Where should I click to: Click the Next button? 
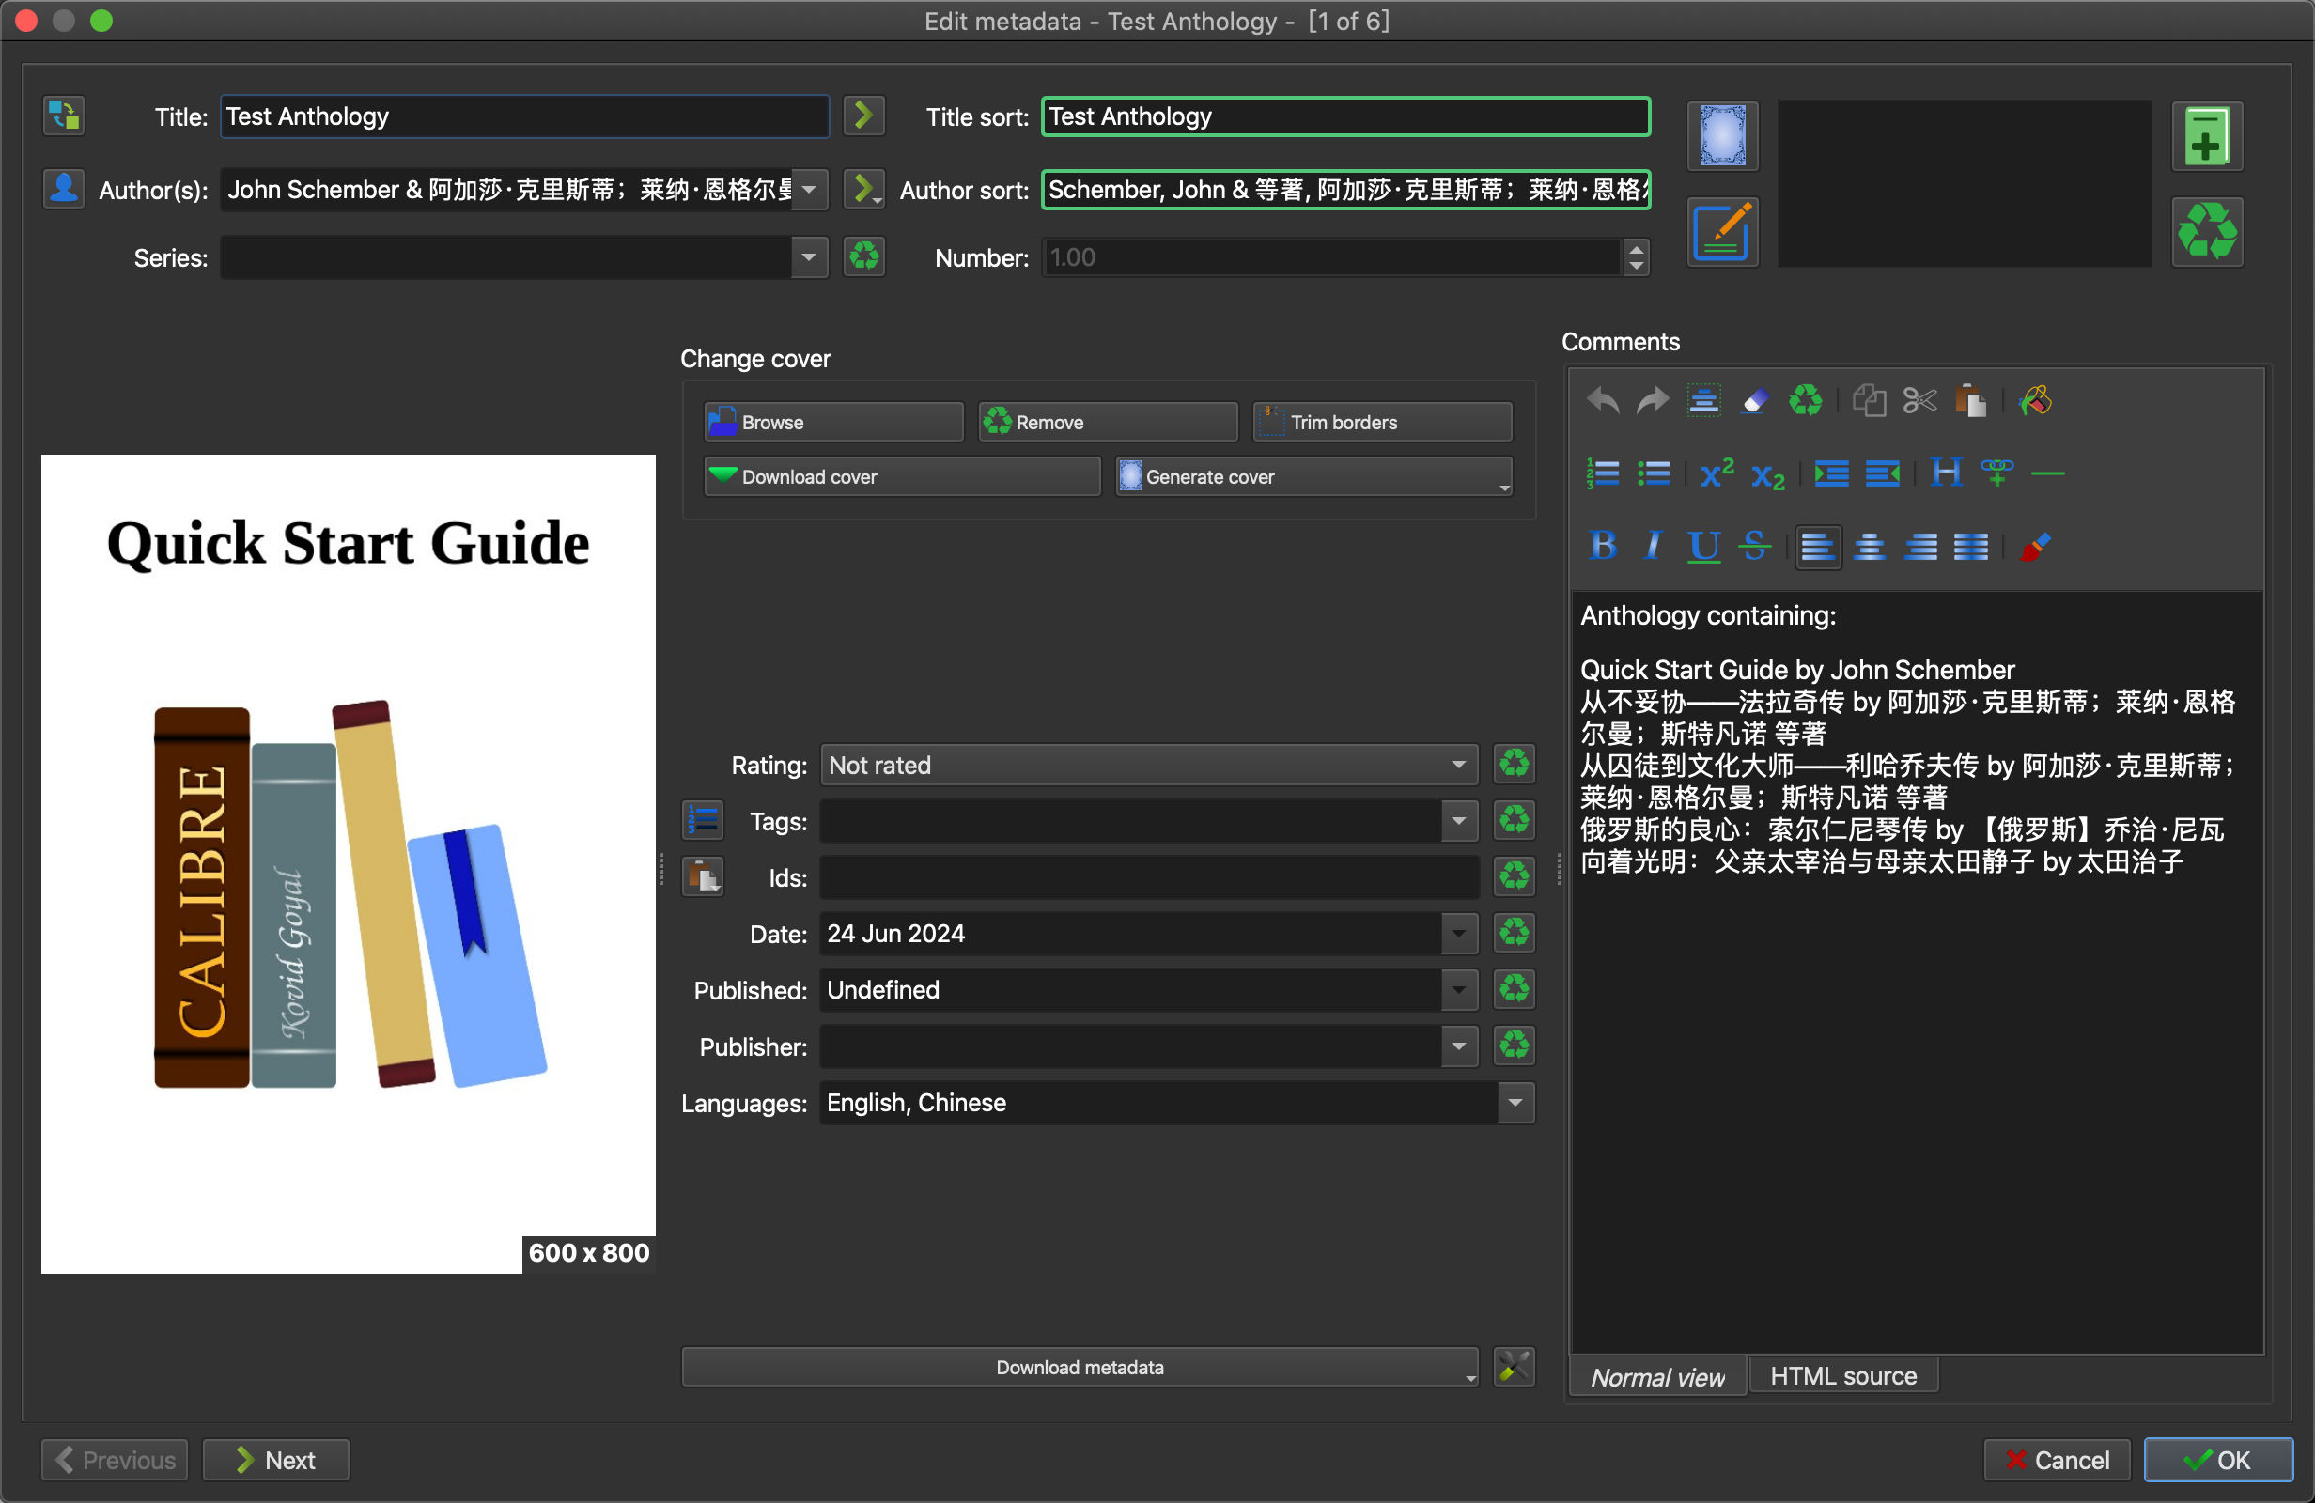pyautogui.click(x=276, y=1459)
